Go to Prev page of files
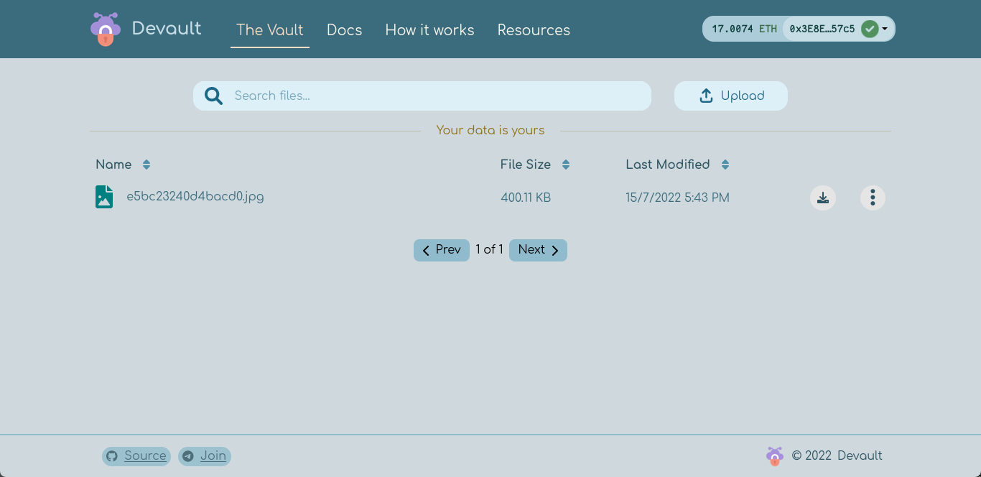The height and width of the screenshot is (477, 981). coord(441,250)
